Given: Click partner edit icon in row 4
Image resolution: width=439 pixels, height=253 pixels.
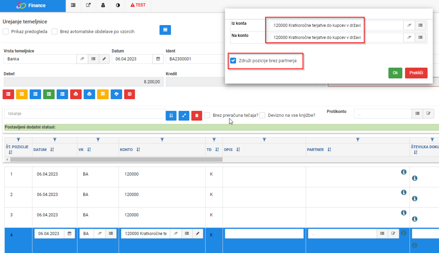Looking at the screenshot, I should pyautogui.click(x=393, y=233).
